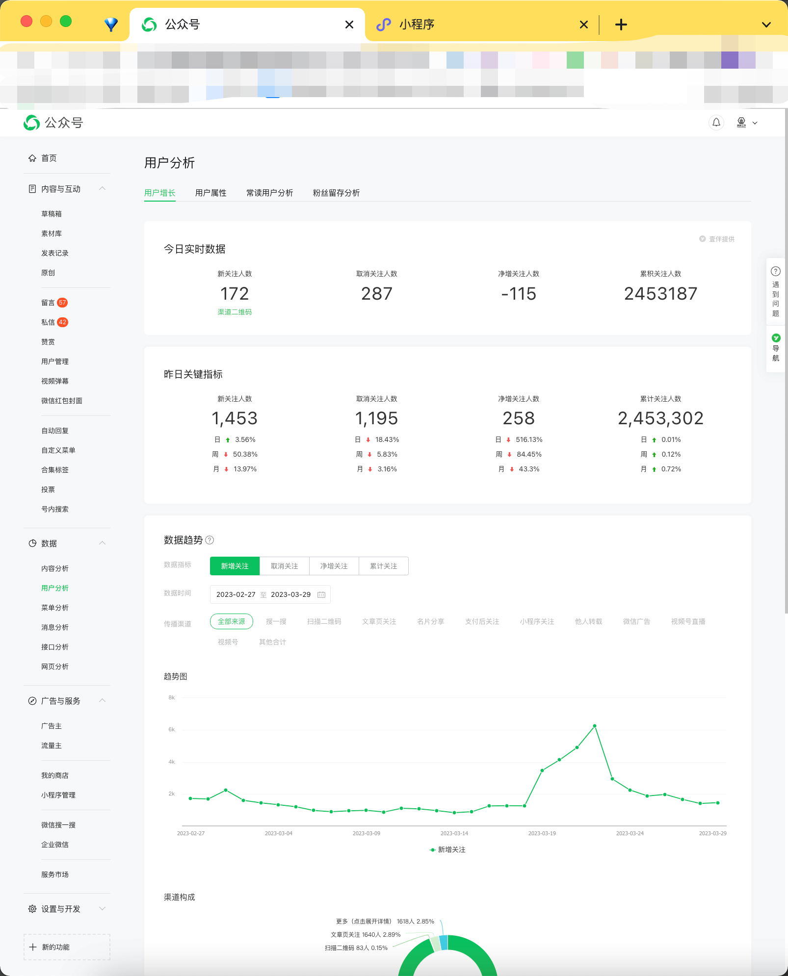Open 微信搜一搜 in sidebar
The image size is (788, 976).
click(58, 825)
